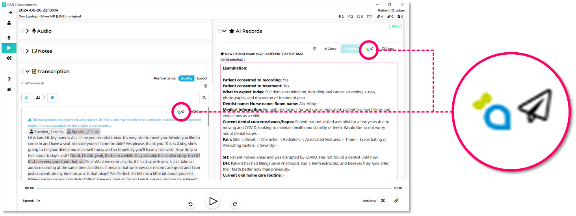
Task: Click Close button in AI Records
Action: (x=330, y=49)
